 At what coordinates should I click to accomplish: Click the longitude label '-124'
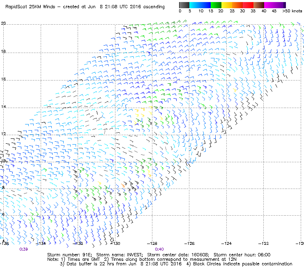pyautogui.click(x=226, y=243)
